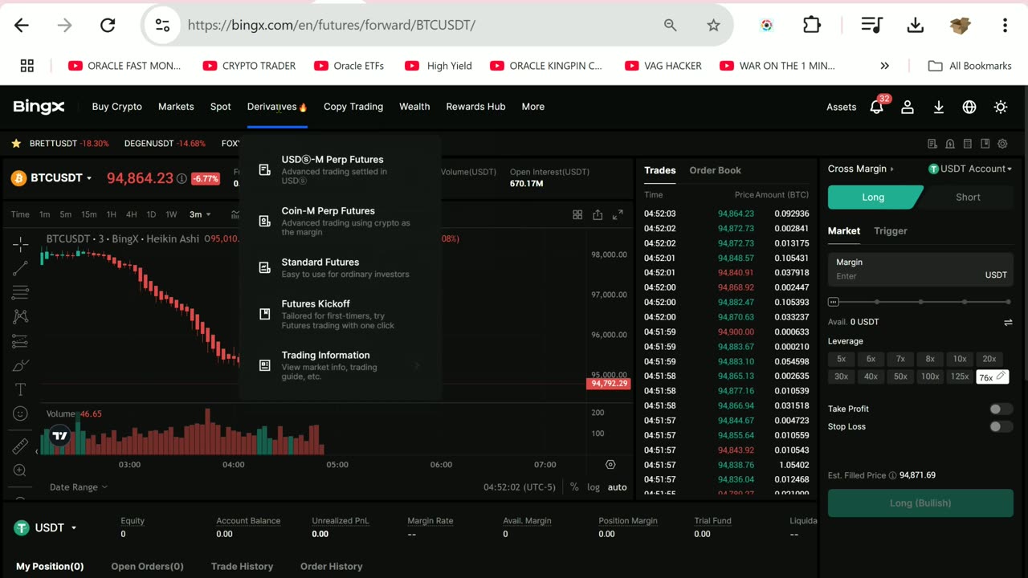Select the long position forecasting tool
This screenshot has width=1028, height=578.
tap(21, 341)
